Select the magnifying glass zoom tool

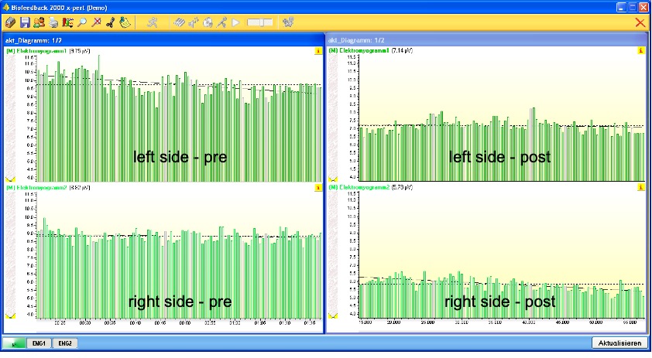click(82, 22)
